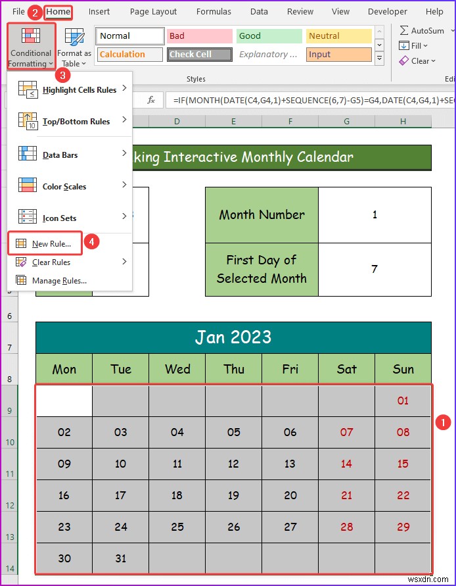Switch to the Review tab
The height and width of the screenshot is (586, 456).
click(x=300, y=12)
